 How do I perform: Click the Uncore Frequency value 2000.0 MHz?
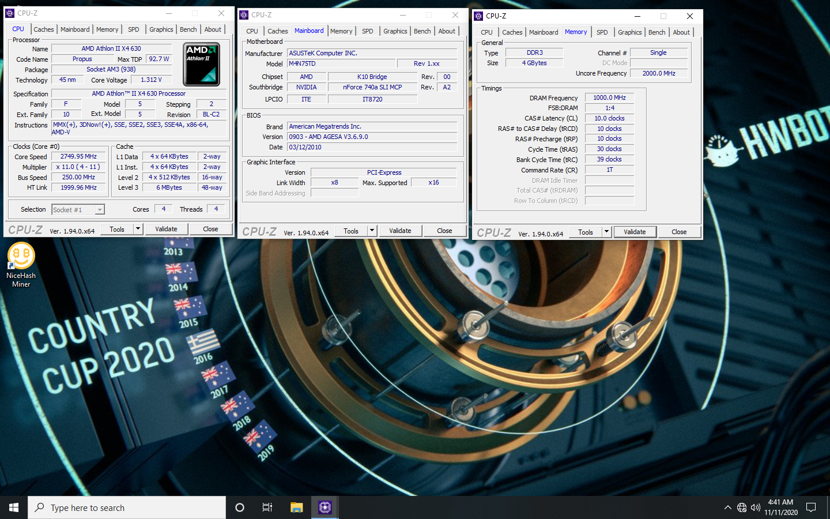[x=658, y=73]
